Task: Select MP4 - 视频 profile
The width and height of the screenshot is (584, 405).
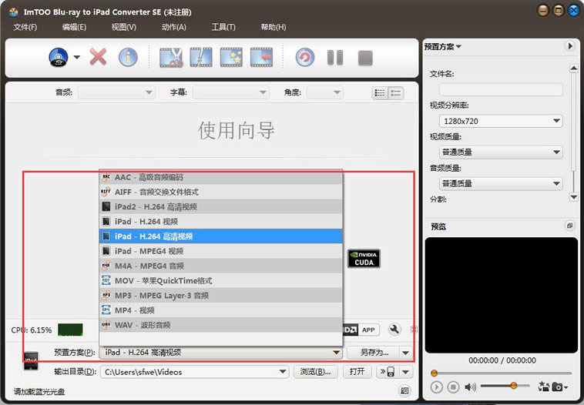Action: pyautogui.click(x=221, y=310)
